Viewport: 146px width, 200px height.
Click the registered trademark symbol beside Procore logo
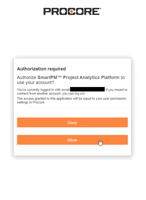tap(101, 9)
